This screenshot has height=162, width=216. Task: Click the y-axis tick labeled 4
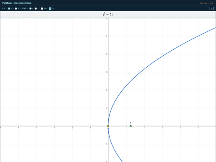tap(106, 54)
